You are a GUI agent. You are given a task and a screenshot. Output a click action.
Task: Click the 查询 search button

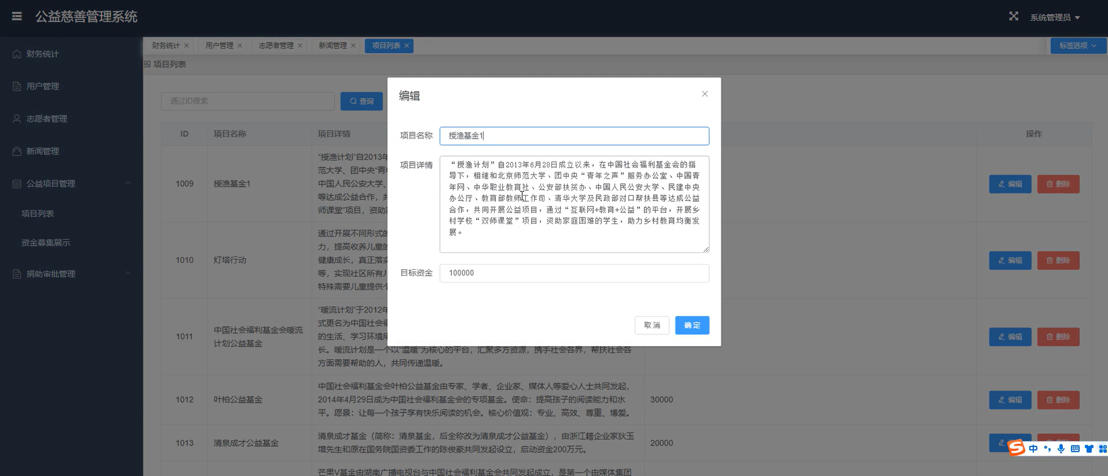(x=362, y=101)
